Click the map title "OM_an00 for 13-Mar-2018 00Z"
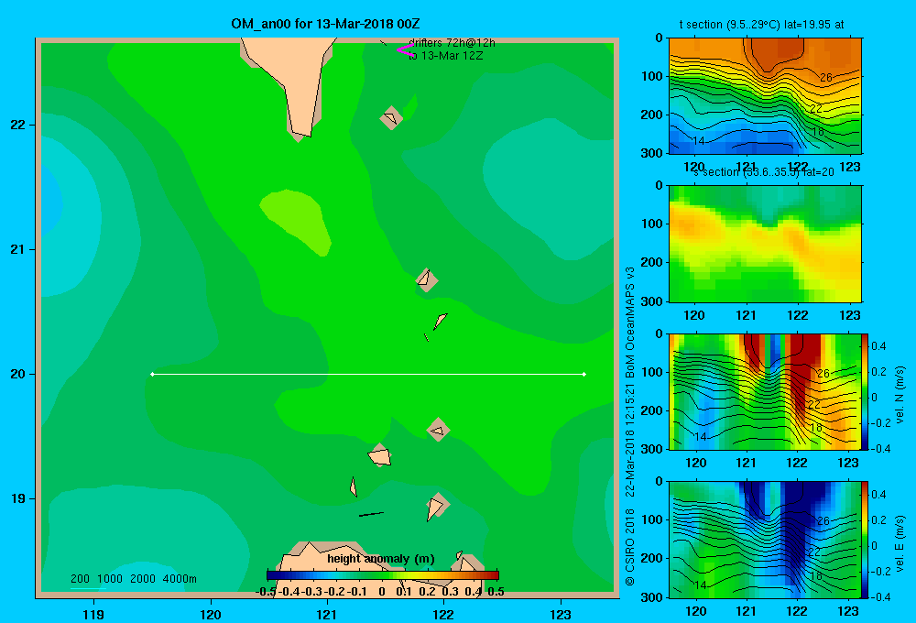The image size is (916, 623). click(x=325, y=24)
